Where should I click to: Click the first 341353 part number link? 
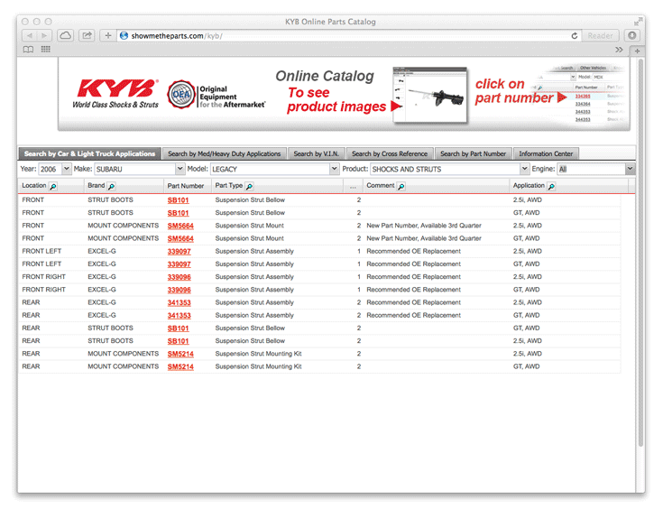coord(179,302)
